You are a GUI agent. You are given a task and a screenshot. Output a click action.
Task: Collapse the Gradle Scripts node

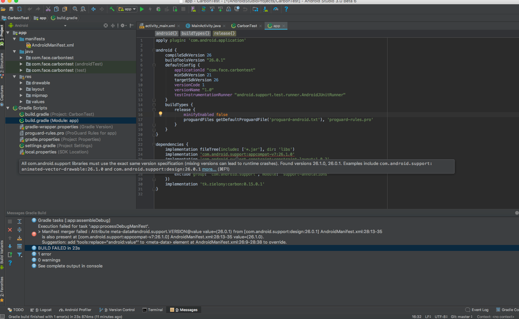click(8, 108)
